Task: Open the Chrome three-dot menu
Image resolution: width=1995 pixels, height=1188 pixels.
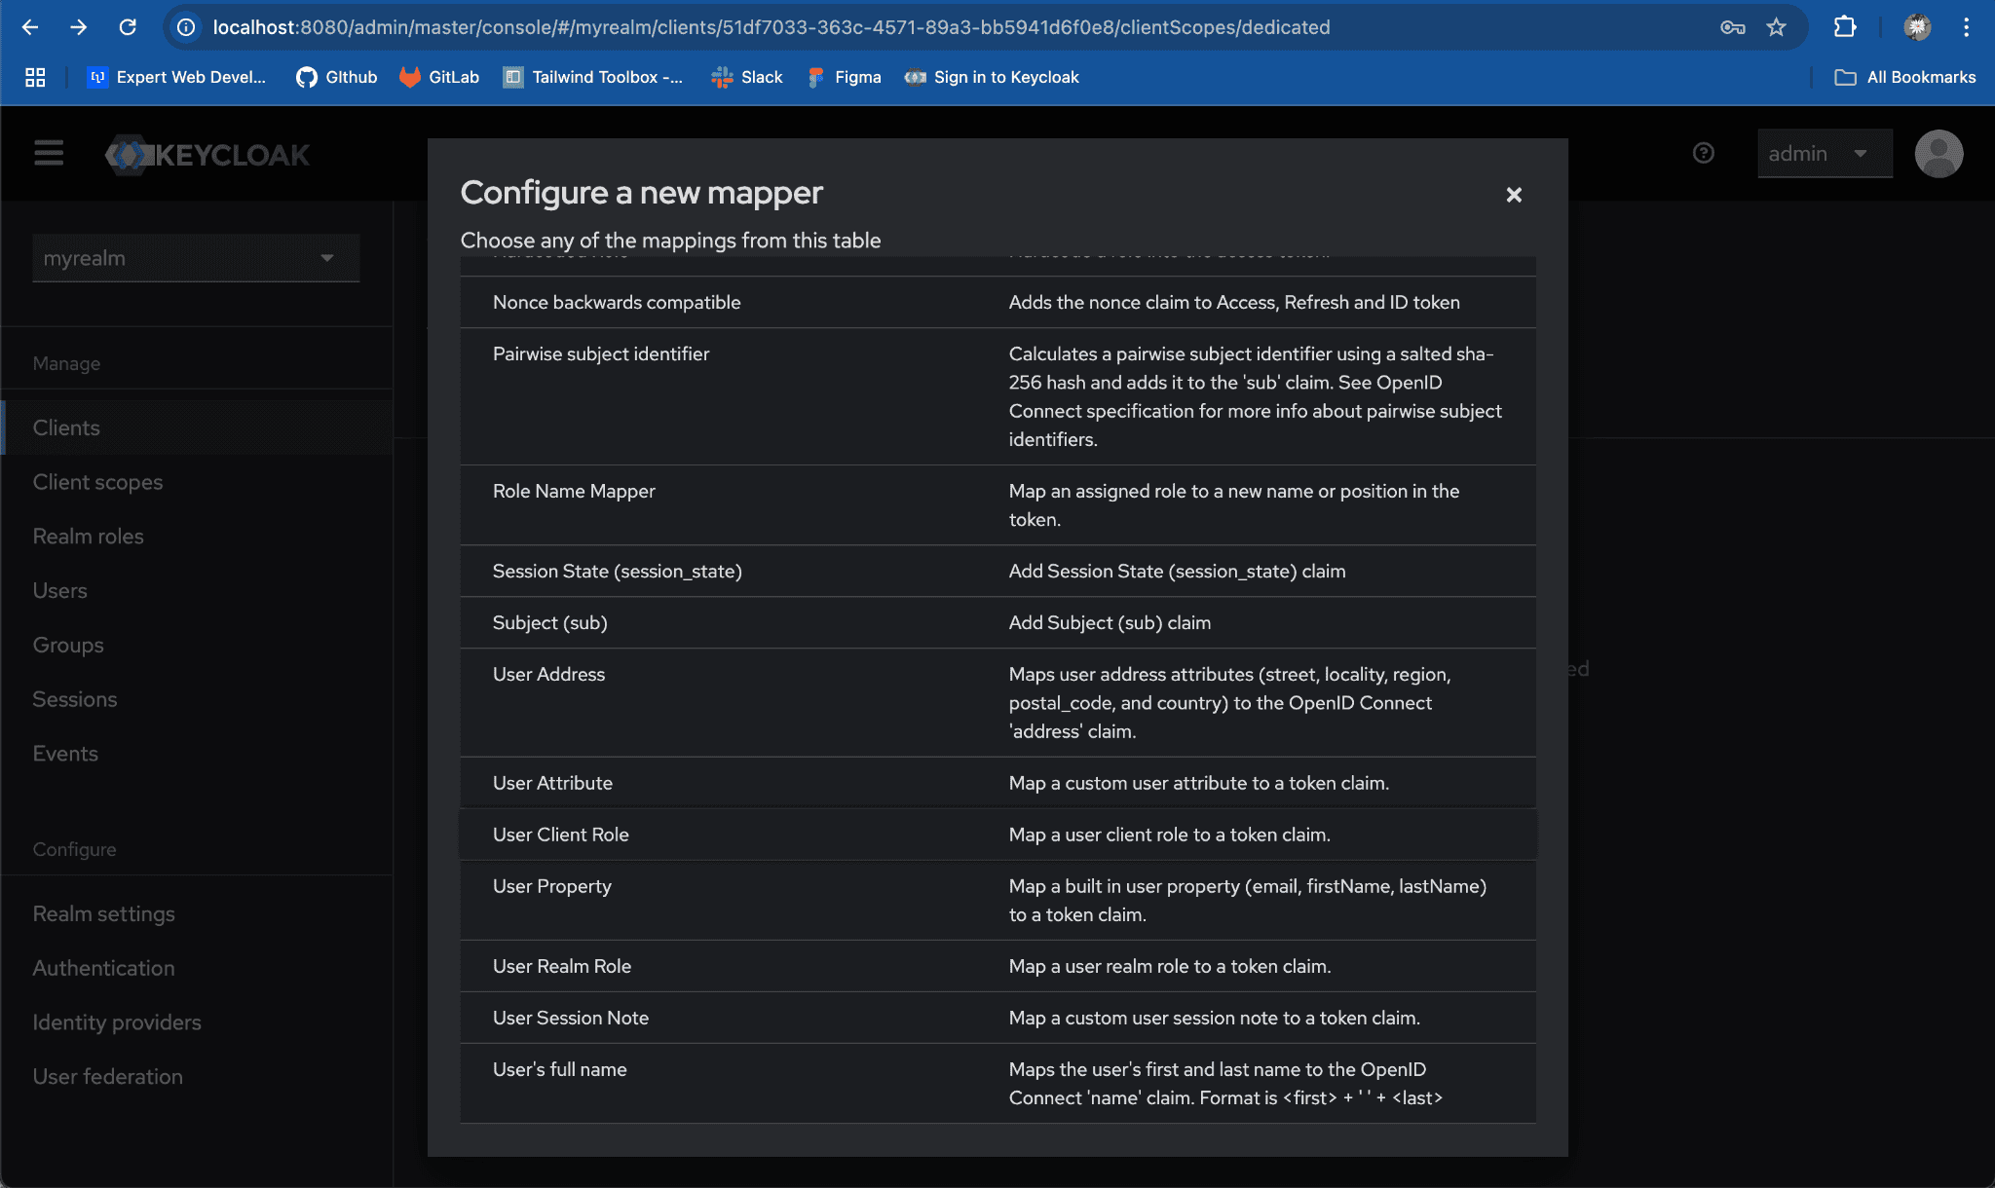Action: pos(1967,27)
